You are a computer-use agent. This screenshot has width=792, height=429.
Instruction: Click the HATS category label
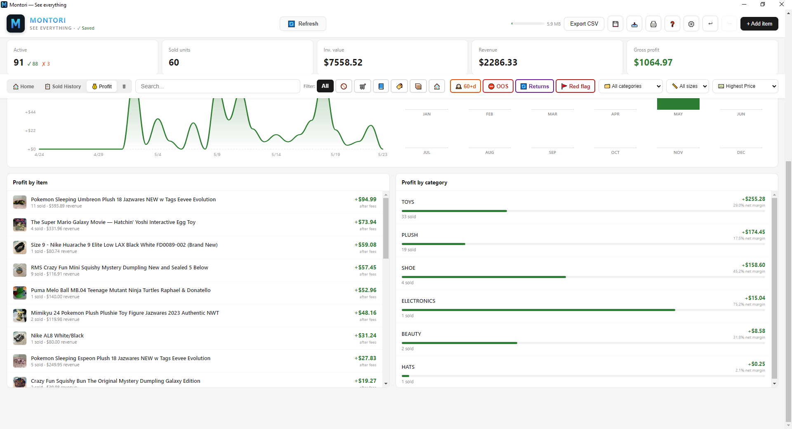(408, 367)
